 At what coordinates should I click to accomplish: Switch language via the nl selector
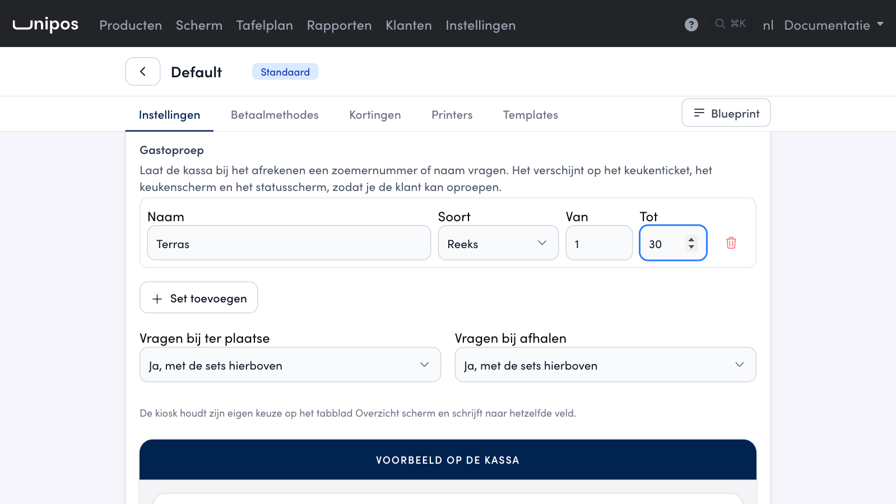pos(768,25)
